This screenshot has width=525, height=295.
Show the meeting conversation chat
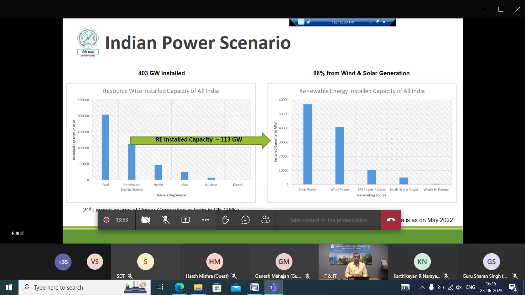pyautogui.click(x=246, y=220)
